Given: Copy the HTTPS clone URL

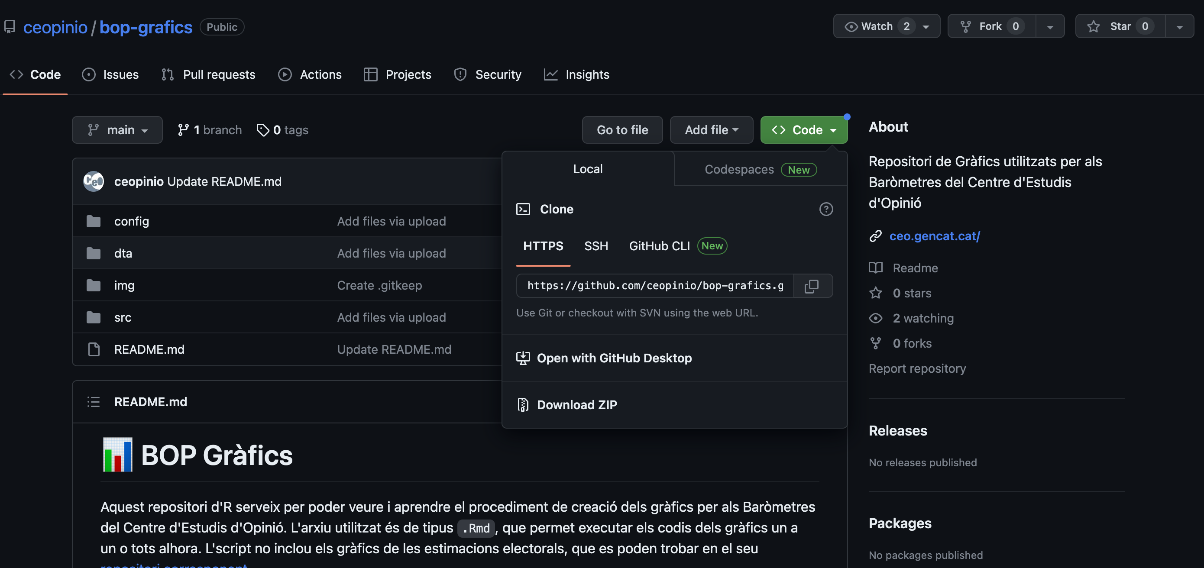Looking at the screenshot, I should [x=812, y=286].
